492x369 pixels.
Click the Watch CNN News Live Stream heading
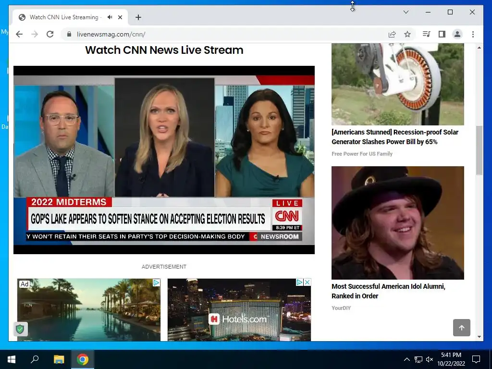[x=164, y=50]
